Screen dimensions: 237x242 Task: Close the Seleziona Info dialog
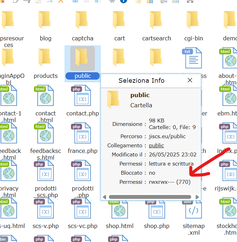[x=190, y=80]
